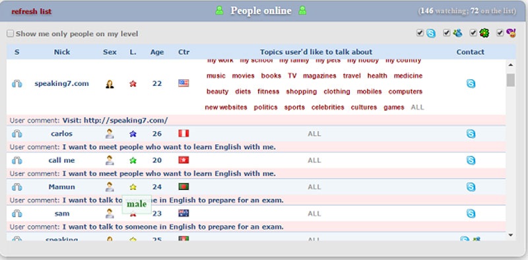Click the US flag for speaking7.com

click(x=183, y=83)
